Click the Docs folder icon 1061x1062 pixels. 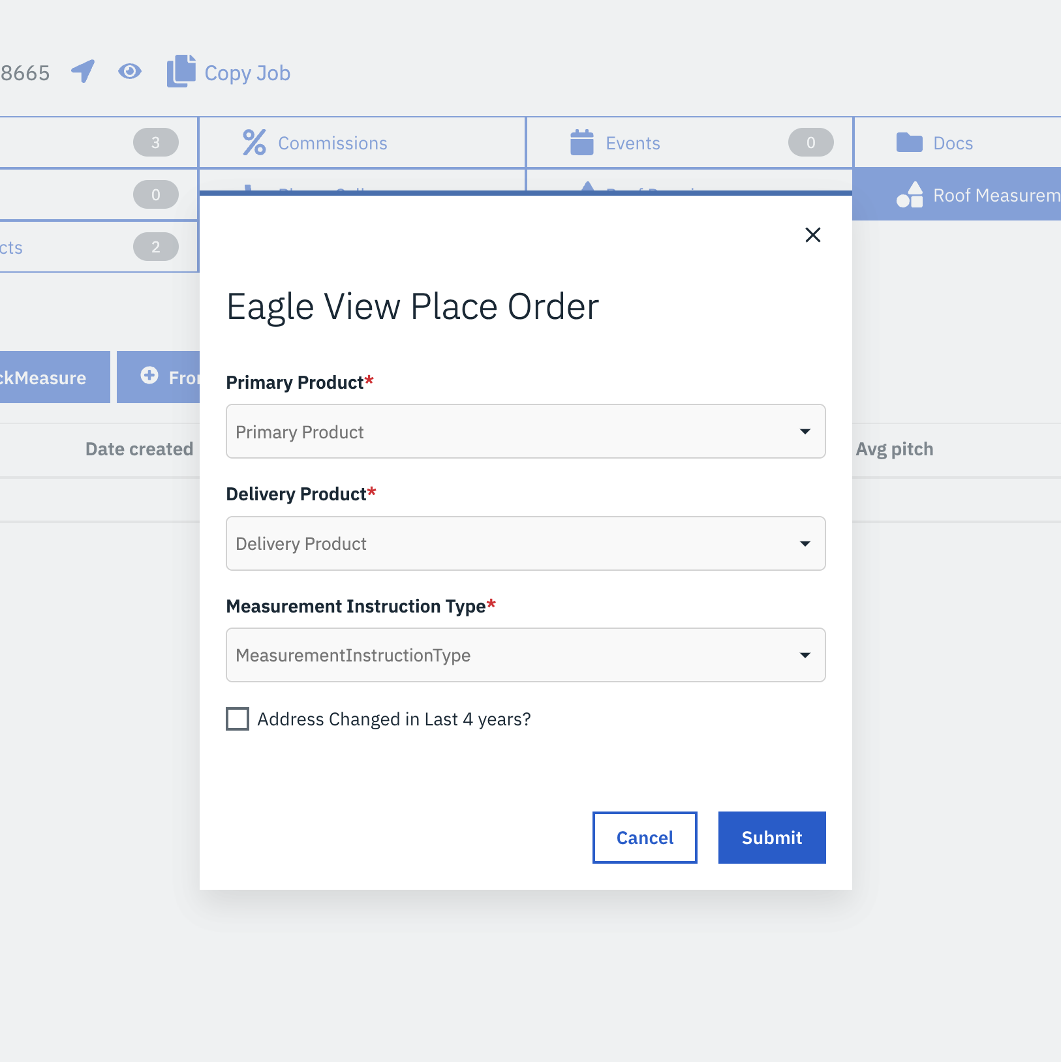pos(909,142)
